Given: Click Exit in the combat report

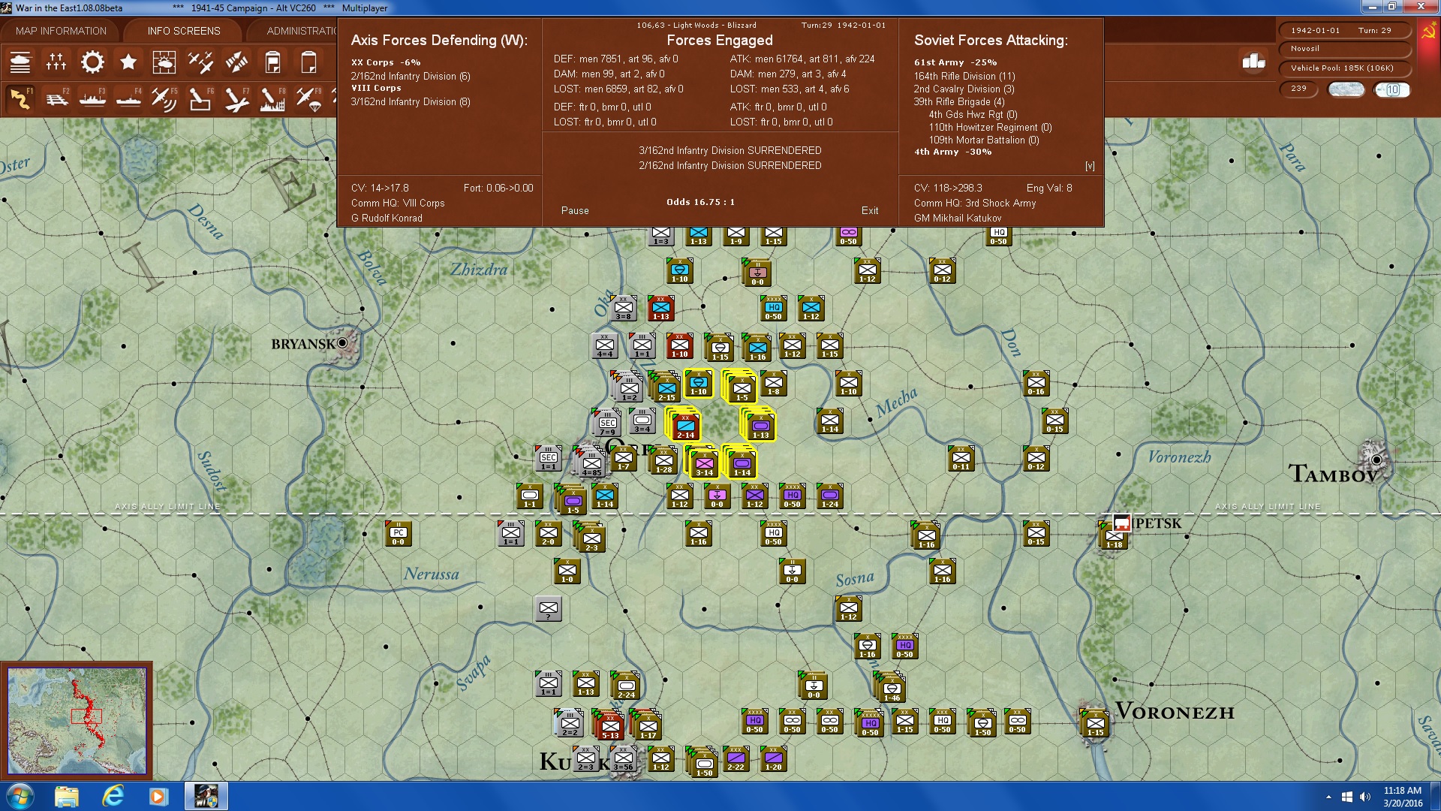Looking at the screenshot, I should tap(870, 210).
